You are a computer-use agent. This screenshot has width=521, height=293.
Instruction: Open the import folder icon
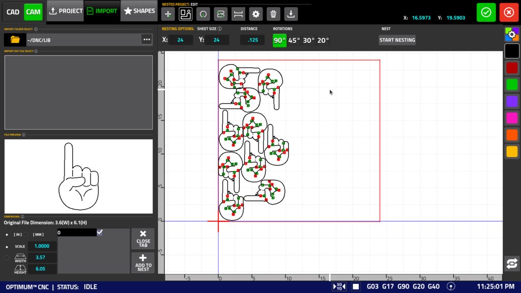(x=15, y=40)
